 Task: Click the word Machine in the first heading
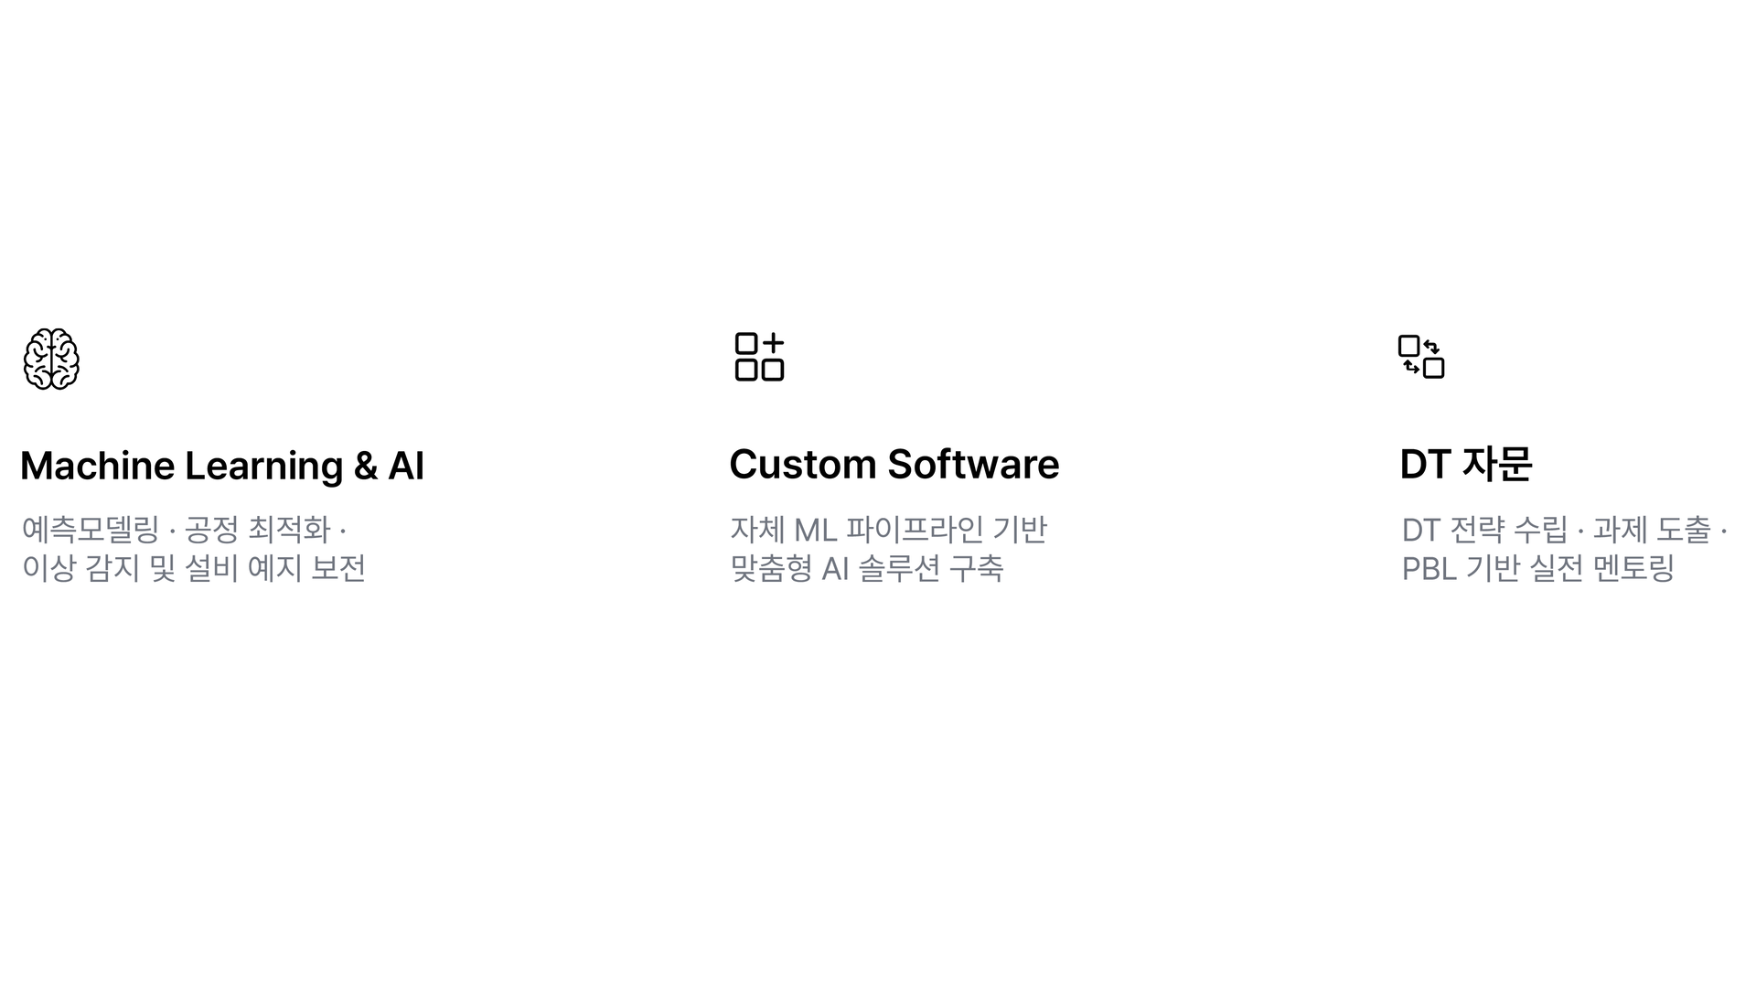point(98,466)
